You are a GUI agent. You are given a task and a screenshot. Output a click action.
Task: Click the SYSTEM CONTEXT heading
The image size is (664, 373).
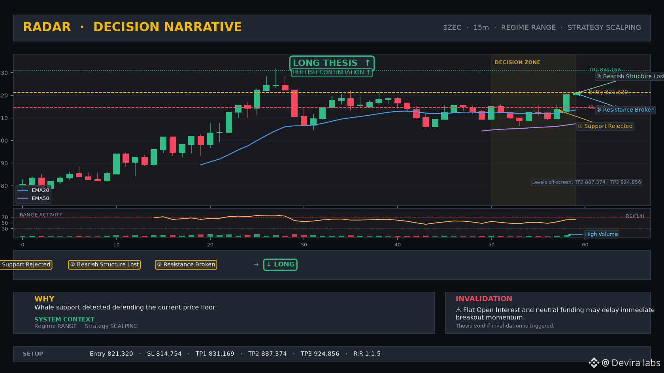point(64,319)
